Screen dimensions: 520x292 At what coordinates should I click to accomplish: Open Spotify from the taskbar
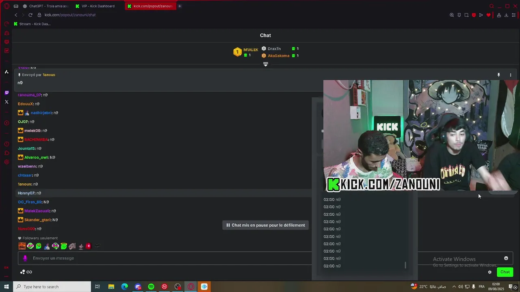[151, 287]
